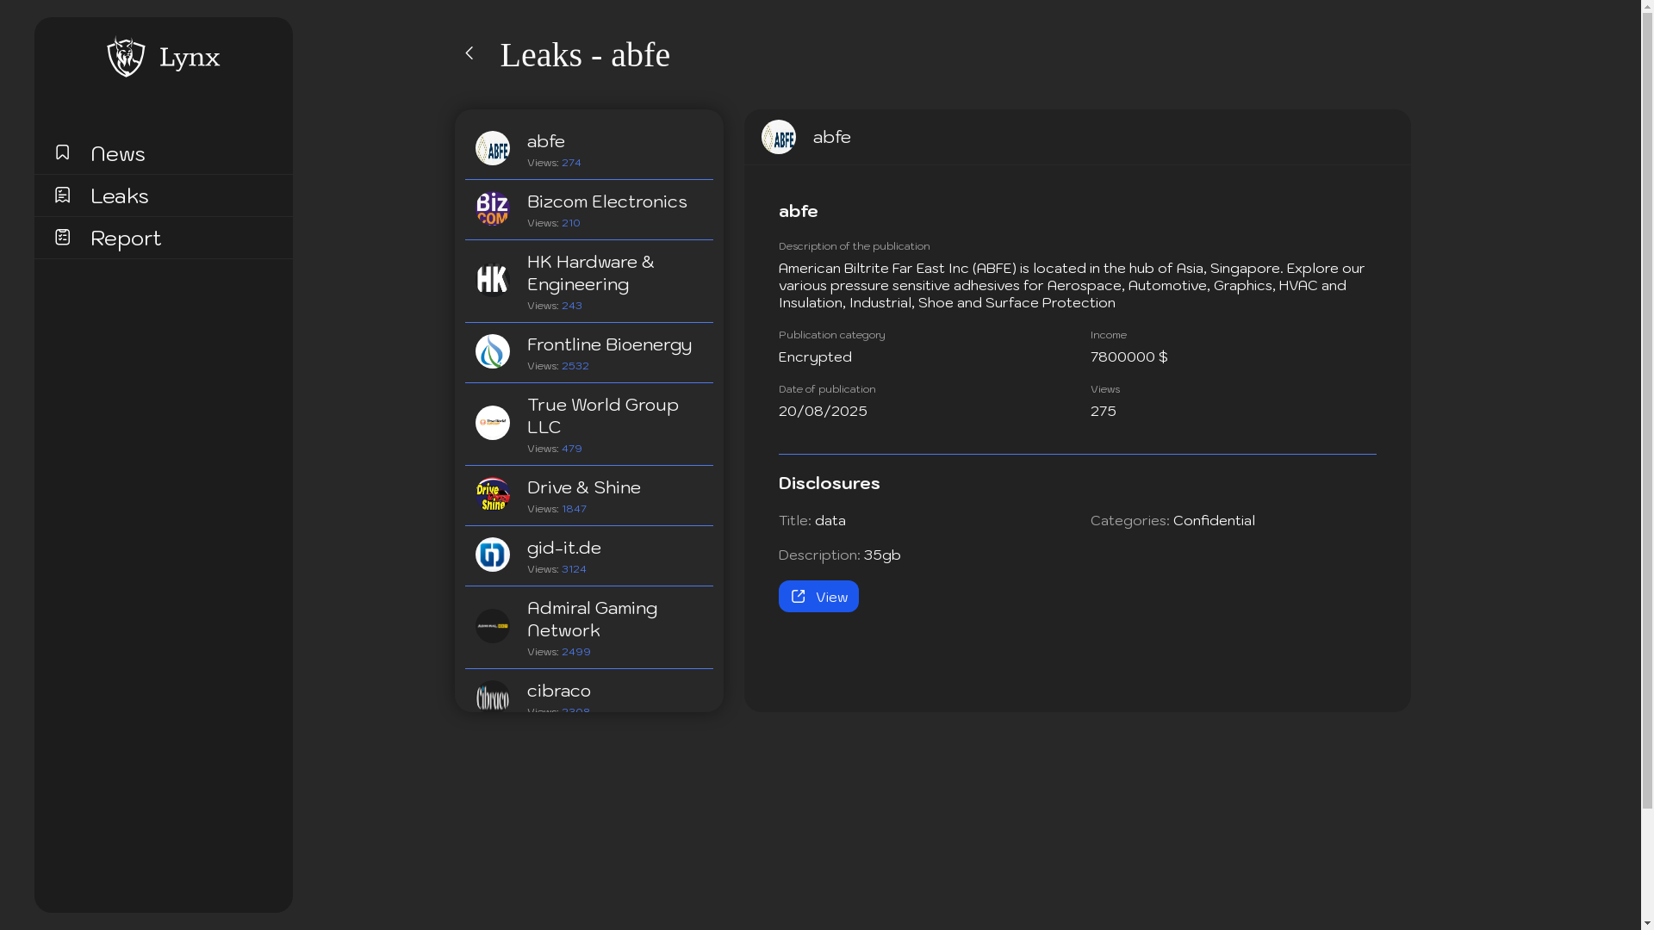The width and height of the screenshot is (1654, 930).
Task: Go back using the left chevron
Action: click(x=469, y=53)
